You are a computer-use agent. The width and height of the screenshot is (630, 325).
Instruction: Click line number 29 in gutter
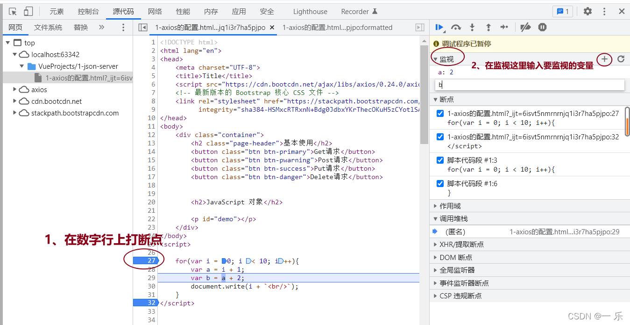coord(151,278)
